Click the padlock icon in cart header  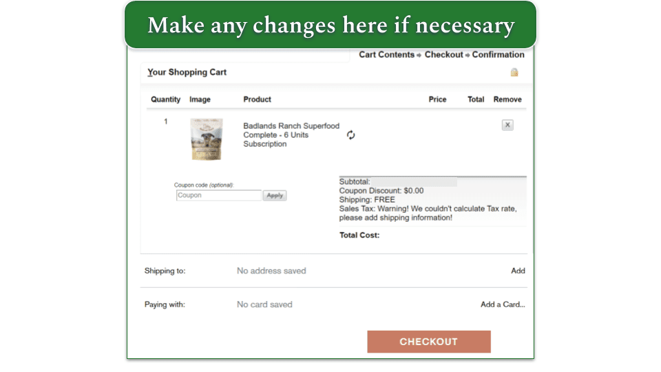514,72
